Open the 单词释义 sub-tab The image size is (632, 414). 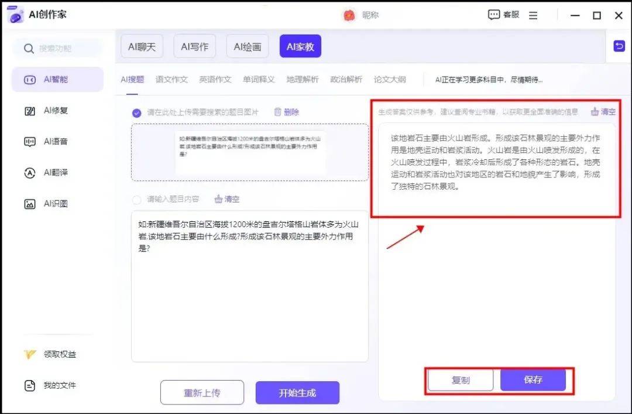(259, 80)
